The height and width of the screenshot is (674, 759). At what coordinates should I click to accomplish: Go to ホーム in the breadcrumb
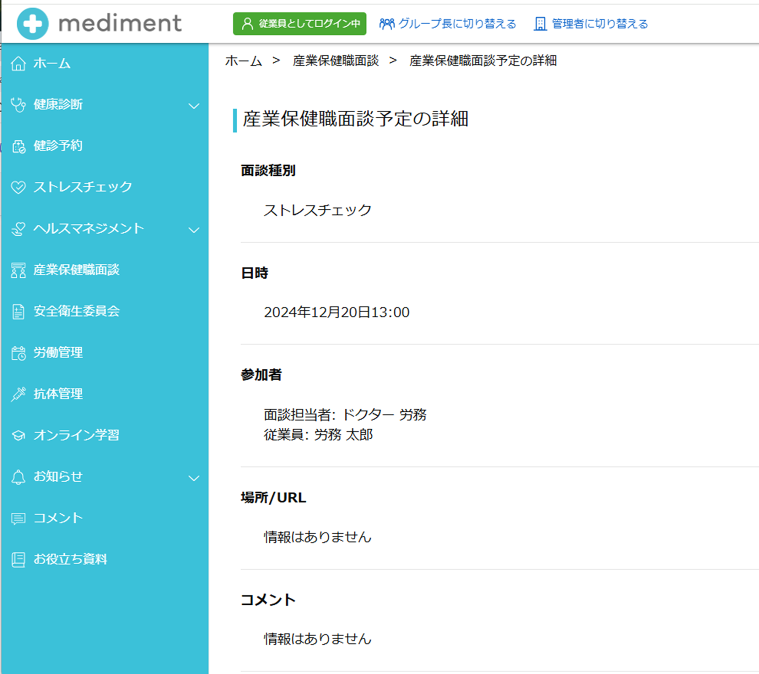click(244, 61)
